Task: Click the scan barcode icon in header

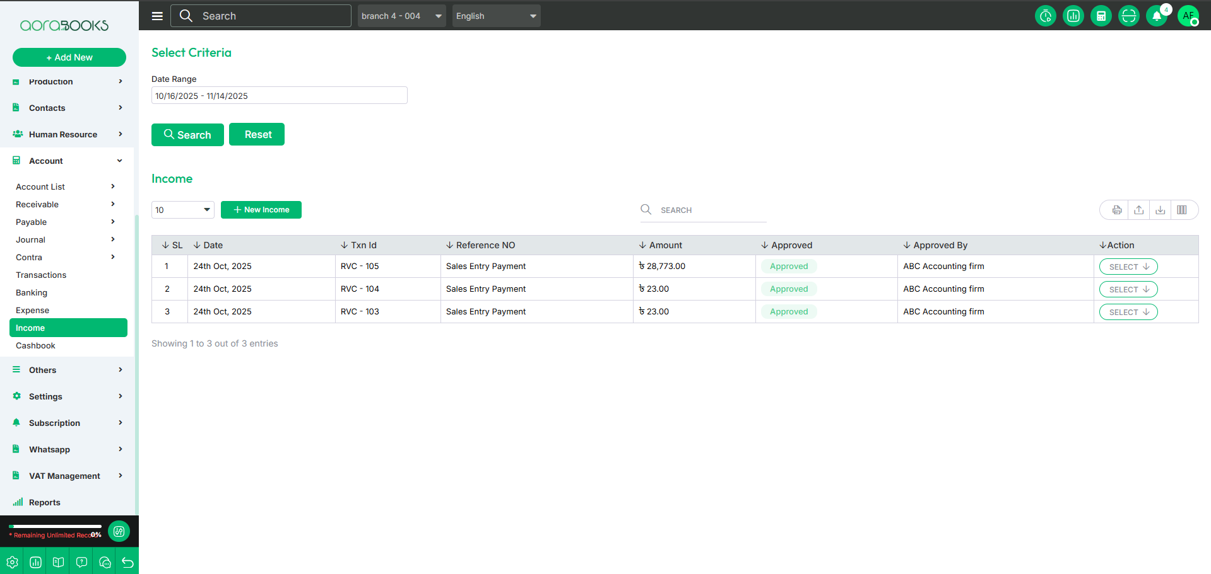Action: [x=1128, y=16]
